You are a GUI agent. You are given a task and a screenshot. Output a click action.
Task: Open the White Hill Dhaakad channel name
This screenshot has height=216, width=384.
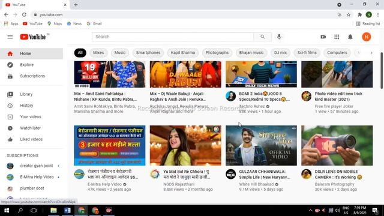point(256,184)
